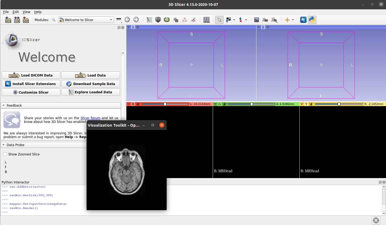Open the Help menu
Screen dimensions: 386x225
pyautogui.click(x=38, y=12)
